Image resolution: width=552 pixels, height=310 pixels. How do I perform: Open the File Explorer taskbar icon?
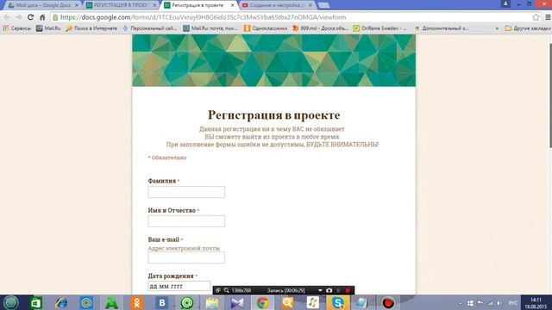(x=212, y=302)
